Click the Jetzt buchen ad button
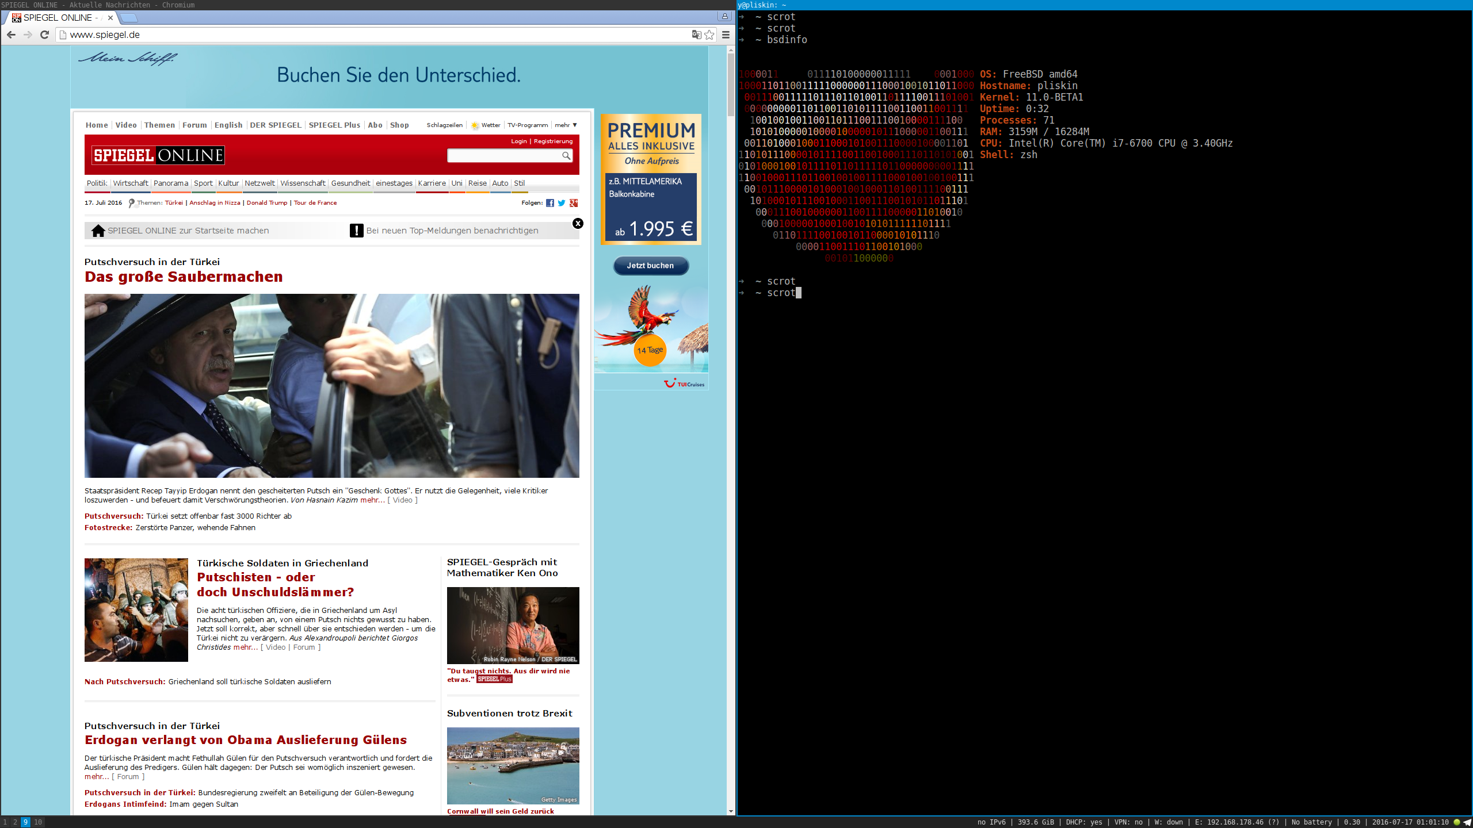 click(x=651, y=266)
